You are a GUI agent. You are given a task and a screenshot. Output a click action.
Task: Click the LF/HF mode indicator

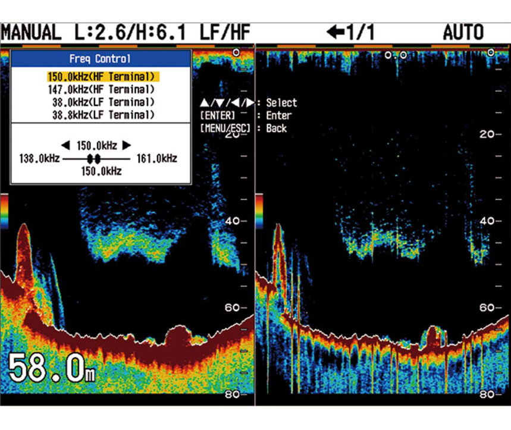(x=224, y=33)
